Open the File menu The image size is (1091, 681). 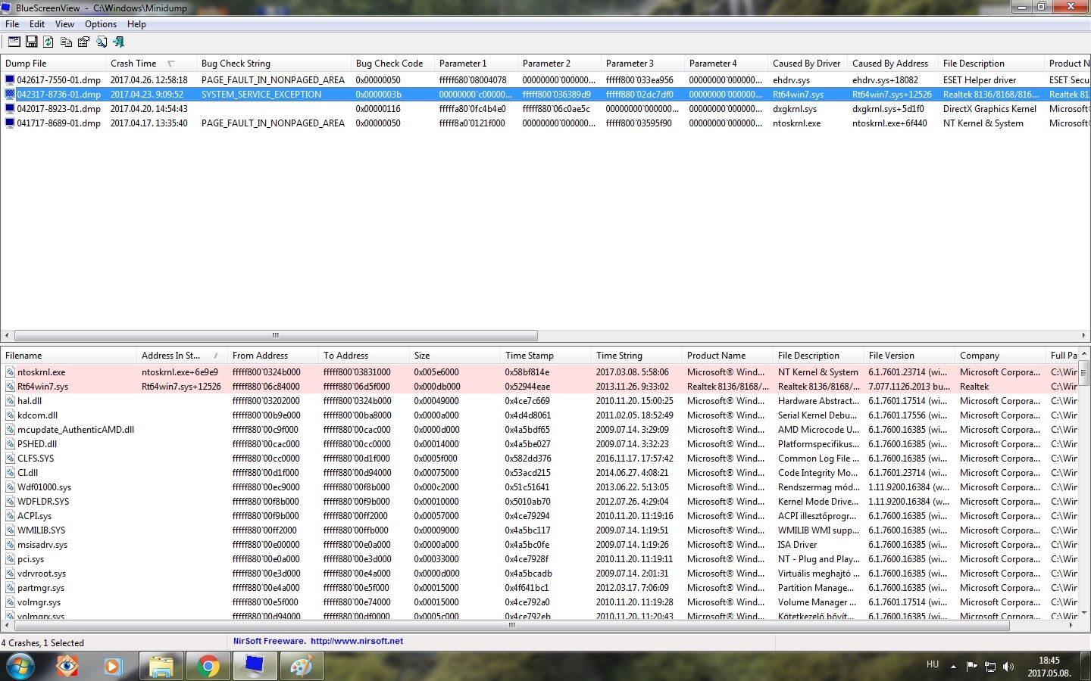click(12, 24)
